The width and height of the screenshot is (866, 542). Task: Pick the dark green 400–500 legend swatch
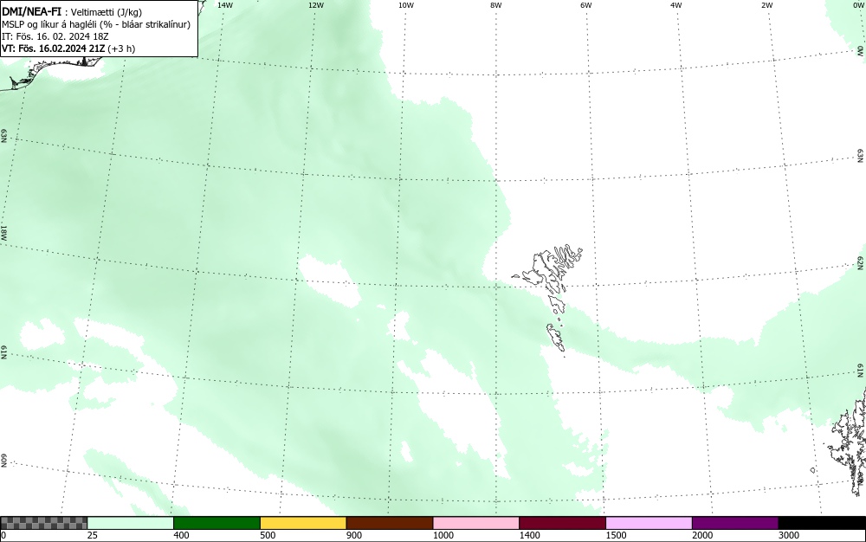216,523
